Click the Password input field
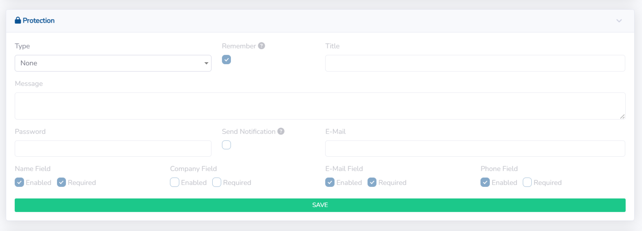 pyautogui.click(x=113, y=149)
